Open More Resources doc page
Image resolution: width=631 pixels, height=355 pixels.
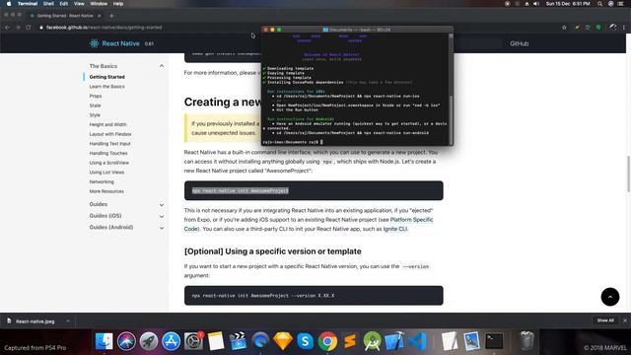click(x=106, y=191)
